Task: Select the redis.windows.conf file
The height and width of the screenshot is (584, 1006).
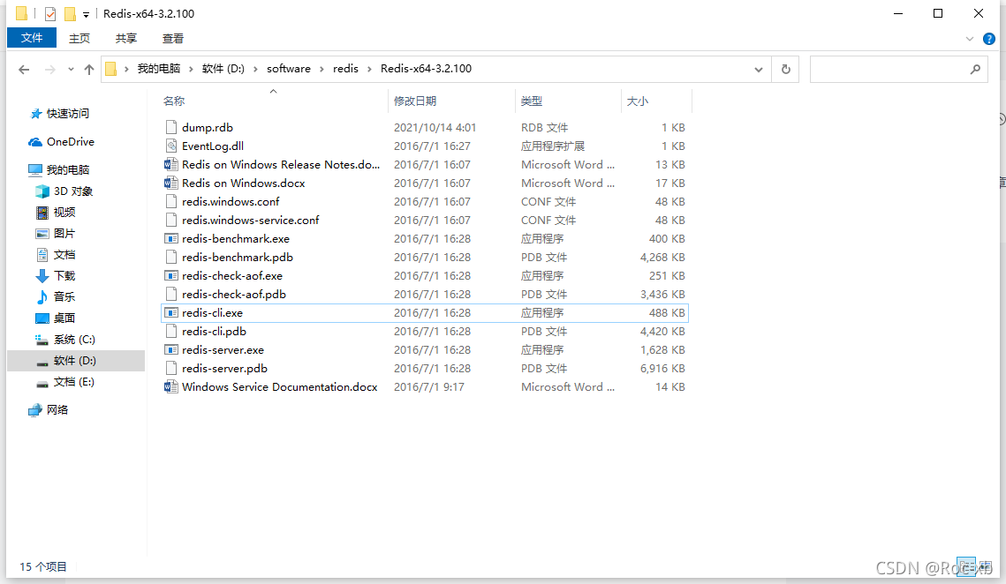Action: click(231, 202)
